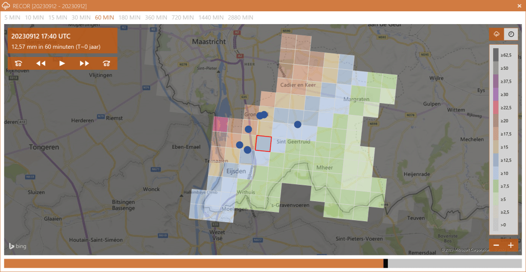This screenshot has height=272, width=526.
Task: Zoom in map with plus button
Action: coord(511,245)
